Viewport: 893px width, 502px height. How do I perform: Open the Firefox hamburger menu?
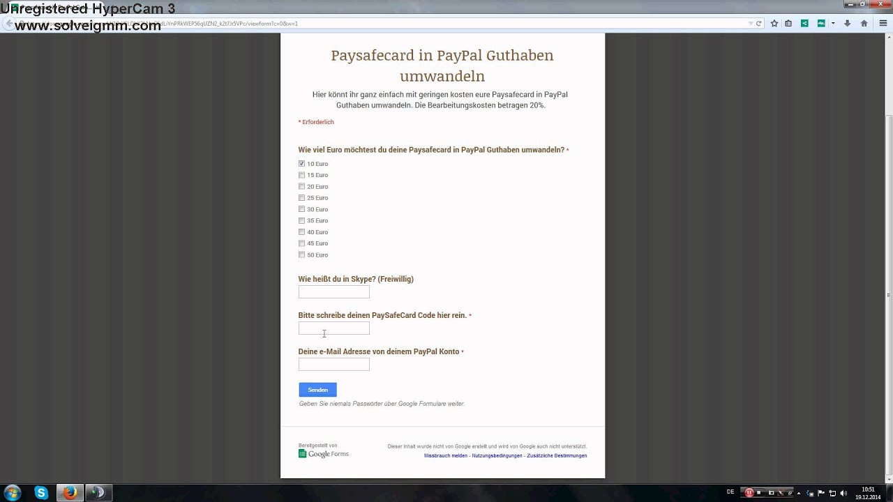tap(883, 23)
